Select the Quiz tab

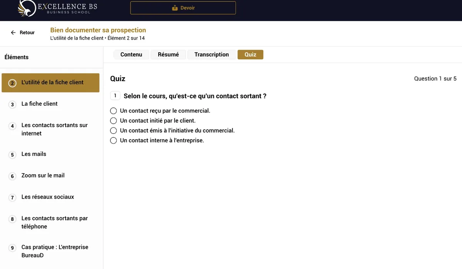(250, 55)
